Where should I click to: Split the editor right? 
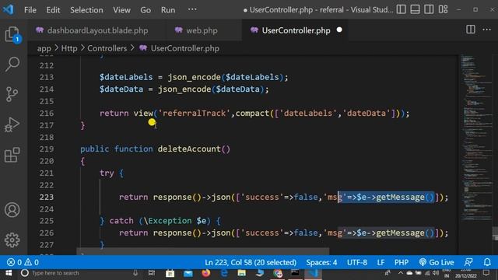click(471, 30)
